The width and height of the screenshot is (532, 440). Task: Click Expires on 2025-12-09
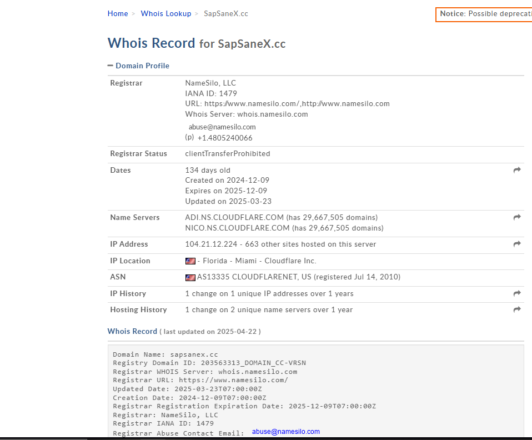click(226, 191)
